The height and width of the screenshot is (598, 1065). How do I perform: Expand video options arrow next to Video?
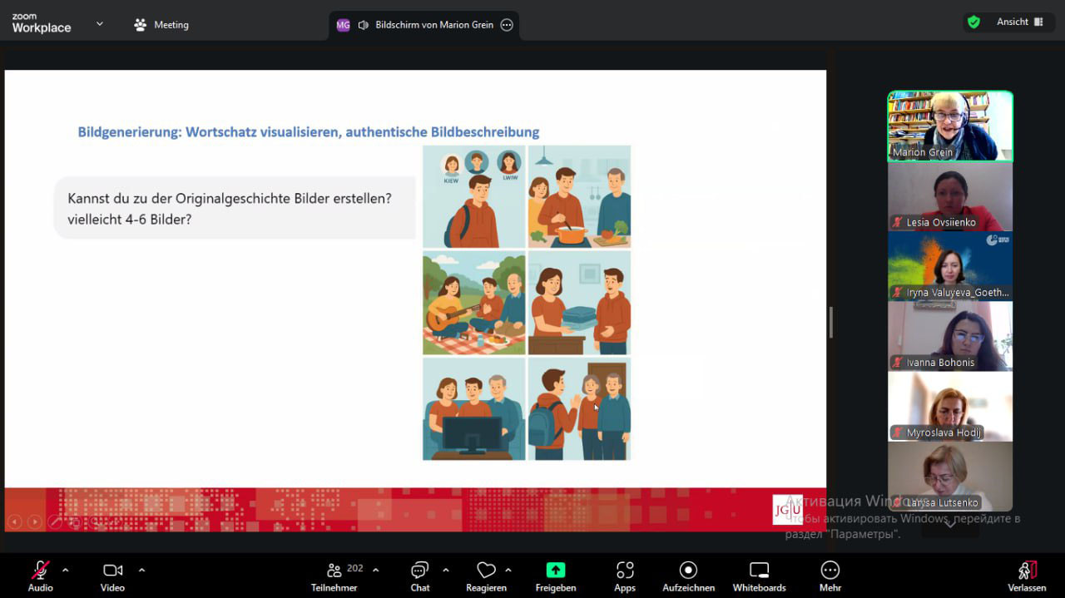click(x=141, y=570)
